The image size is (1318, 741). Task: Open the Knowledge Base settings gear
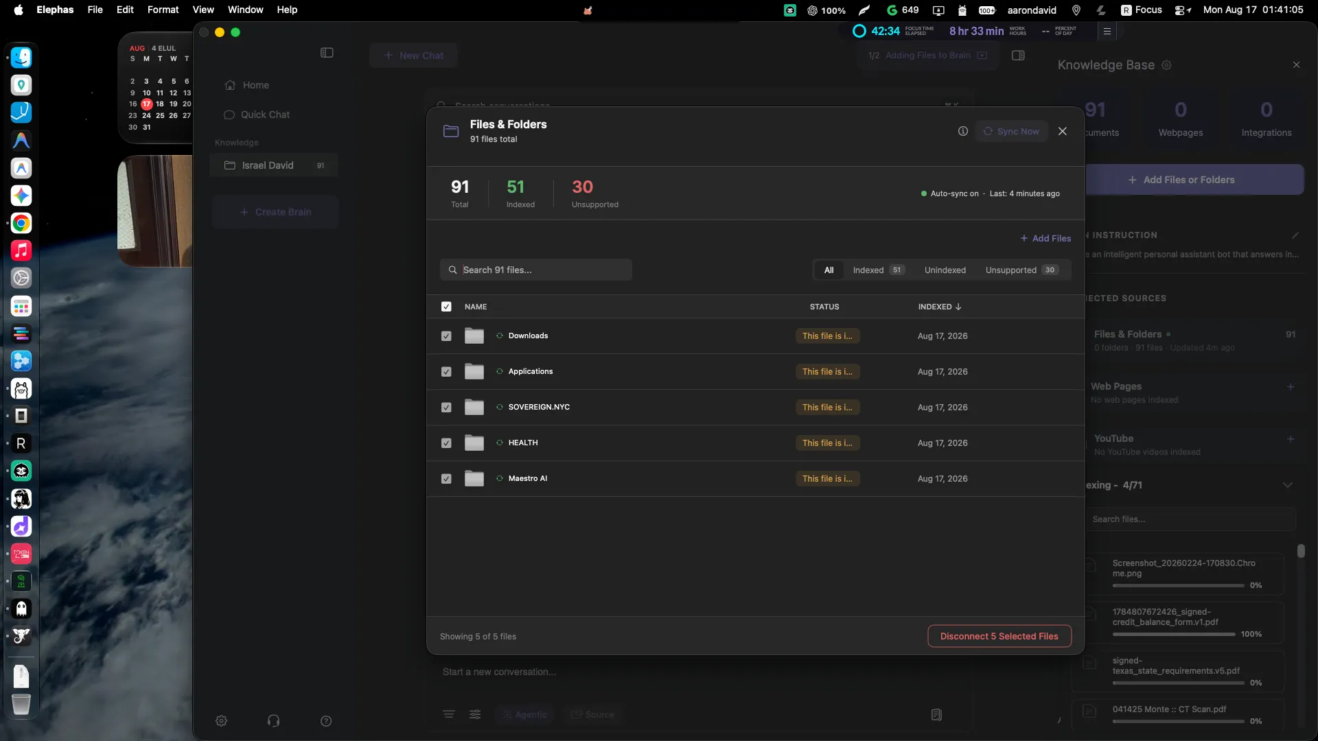pos(1166,65)
